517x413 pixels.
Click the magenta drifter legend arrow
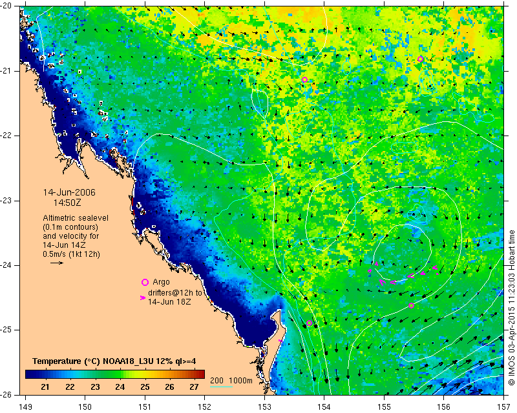point(142,297)
